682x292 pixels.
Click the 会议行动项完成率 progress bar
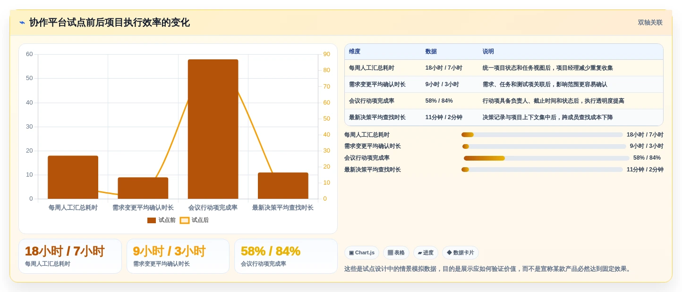click(x=546, y=158)
